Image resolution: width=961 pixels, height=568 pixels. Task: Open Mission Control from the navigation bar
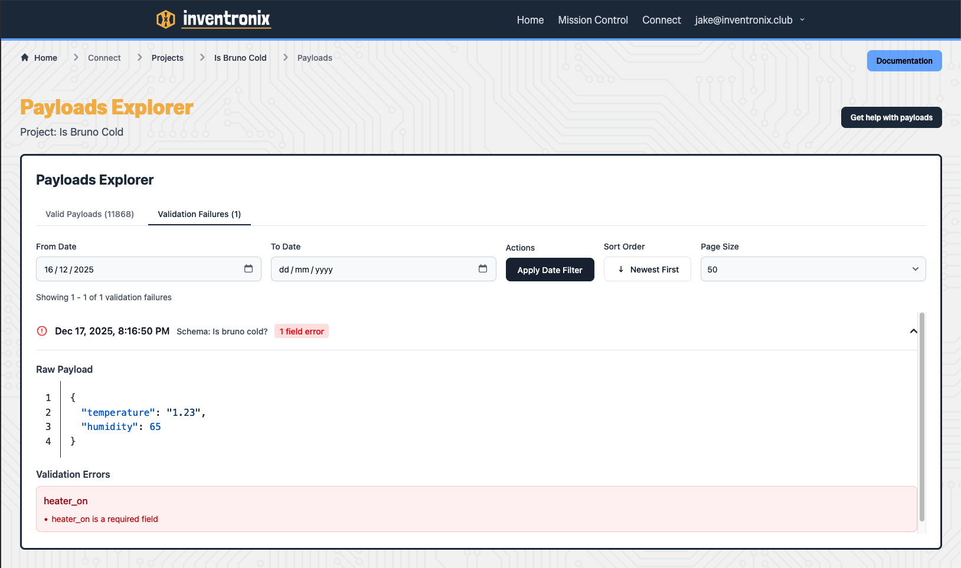[x=593, y=19]
